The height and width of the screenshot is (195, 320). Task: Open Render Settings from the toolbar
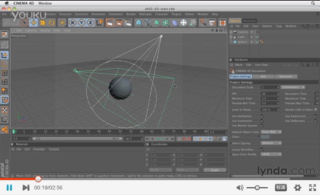[128, 23]
